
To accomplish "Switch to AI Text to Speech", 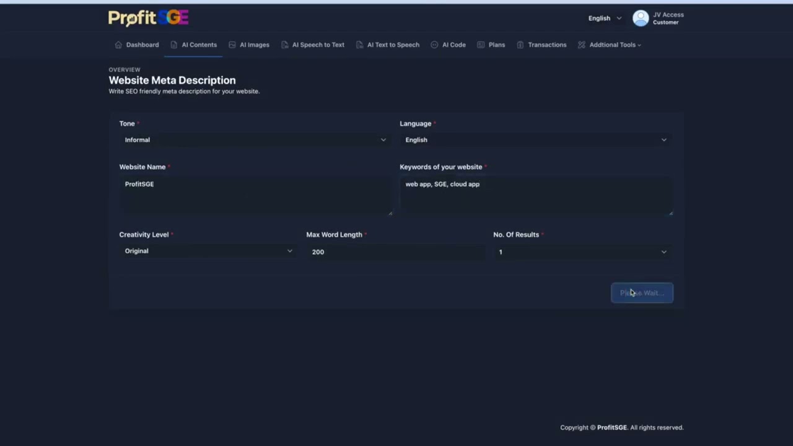I will point(388,45).
